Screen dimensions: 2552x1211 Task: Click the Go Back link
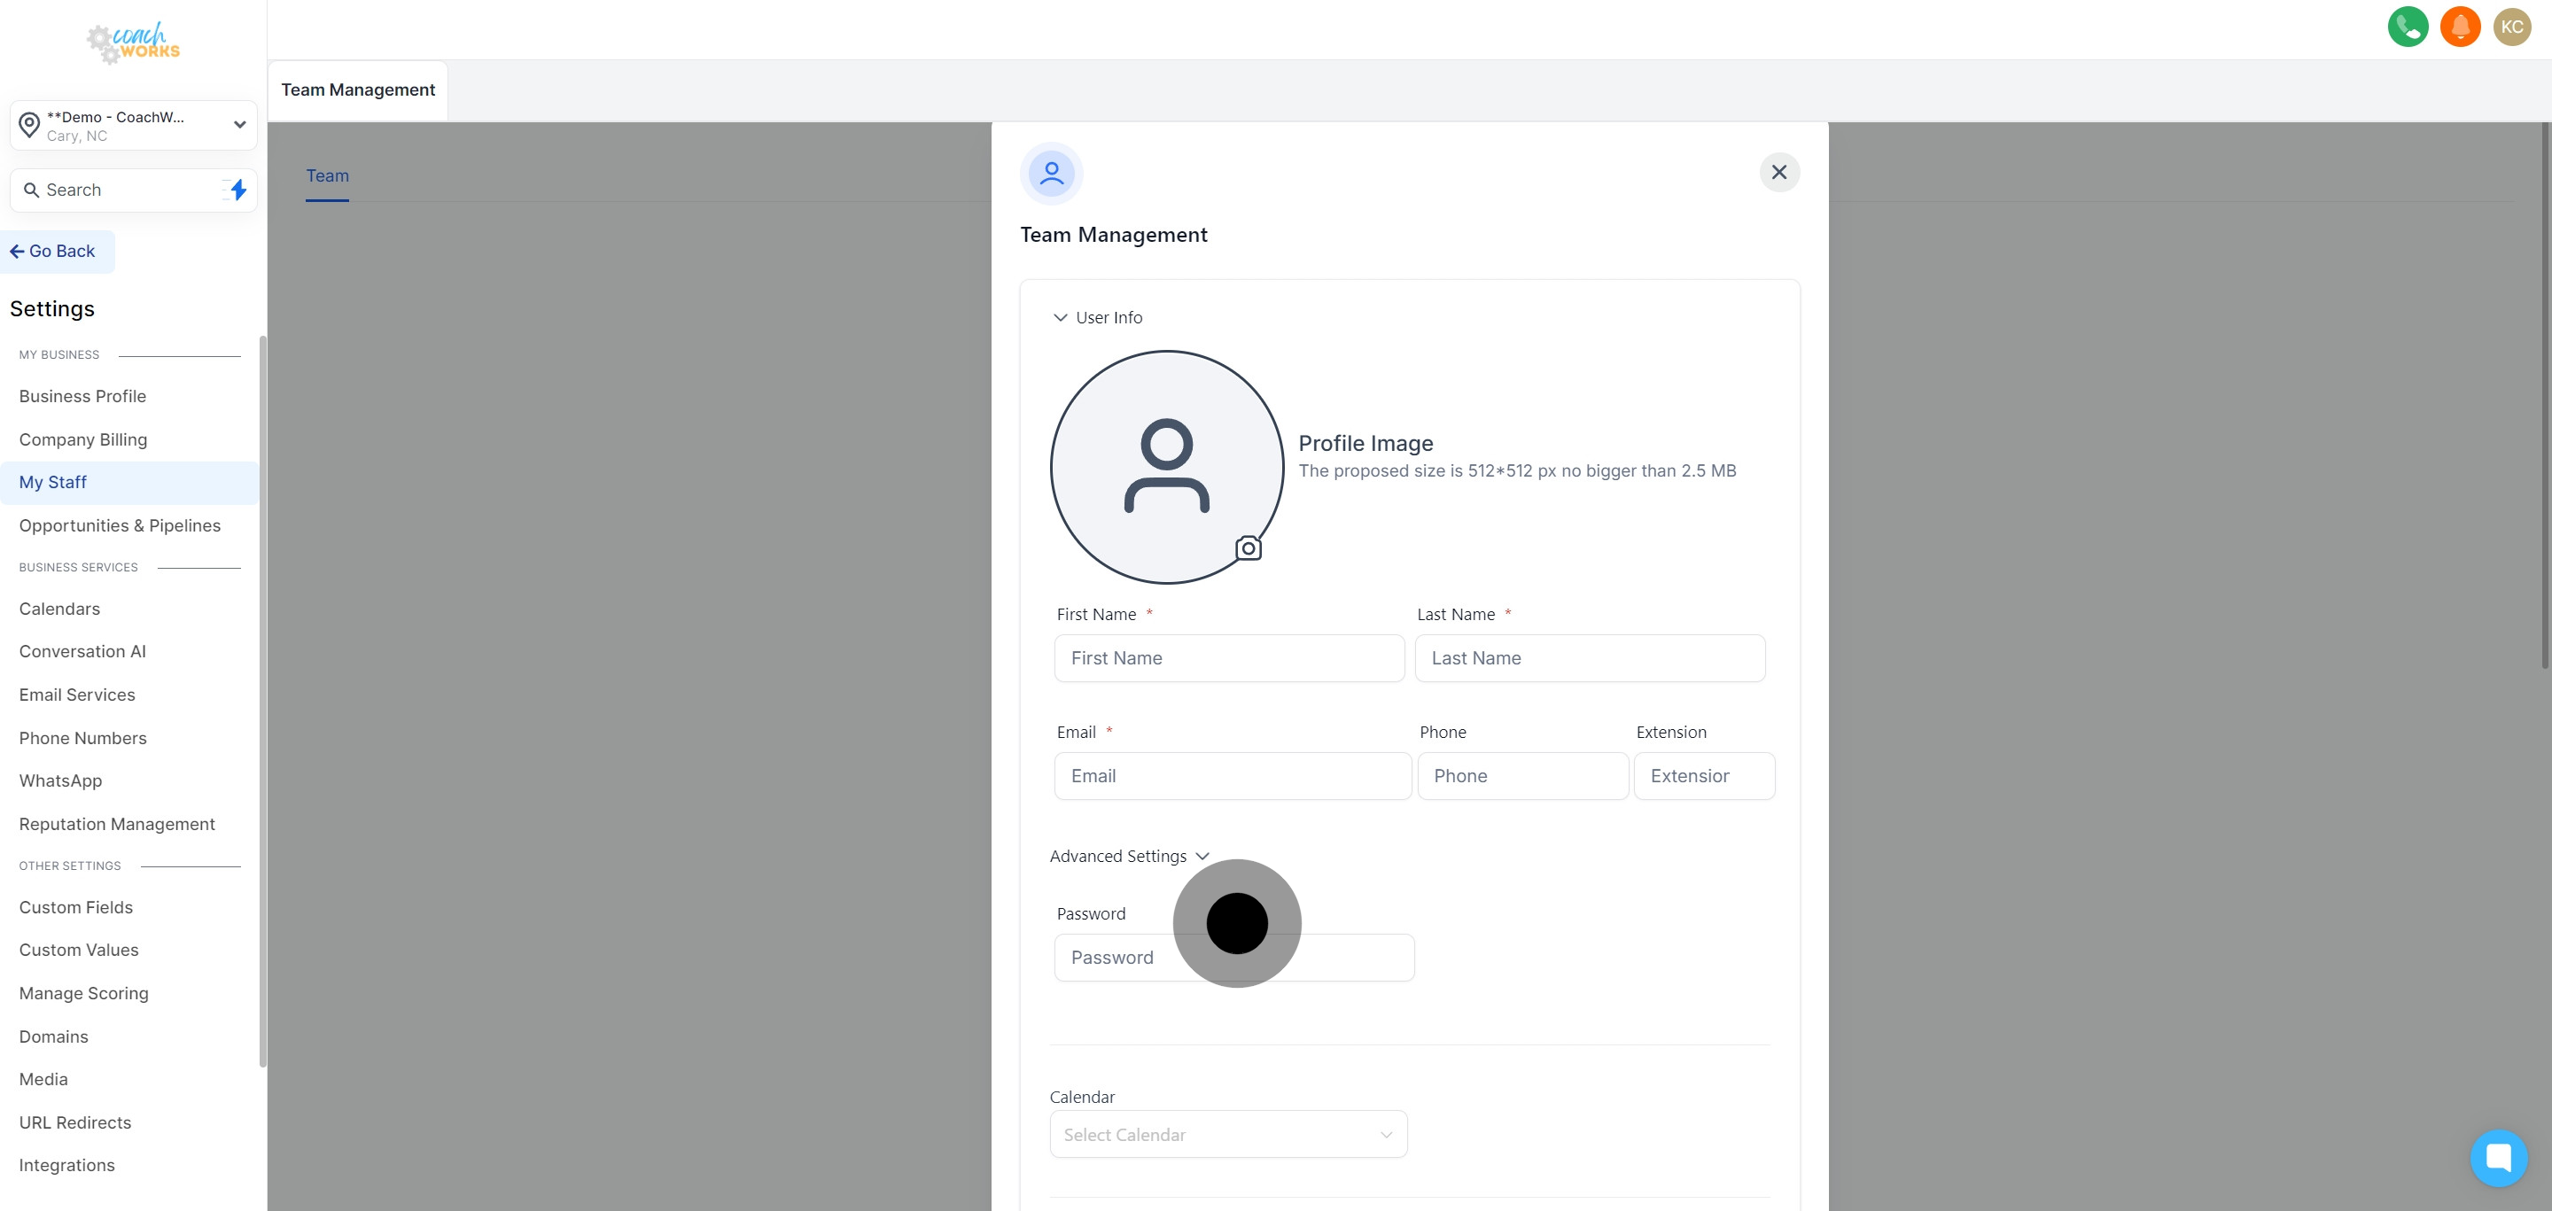53,252
